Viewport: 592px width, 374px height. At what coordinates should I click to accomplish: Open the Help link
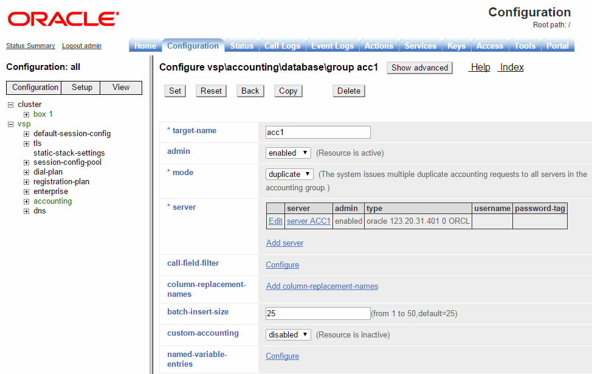480,68
